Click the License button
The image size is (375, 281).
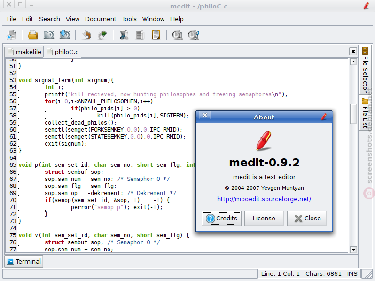click(264, 219)
